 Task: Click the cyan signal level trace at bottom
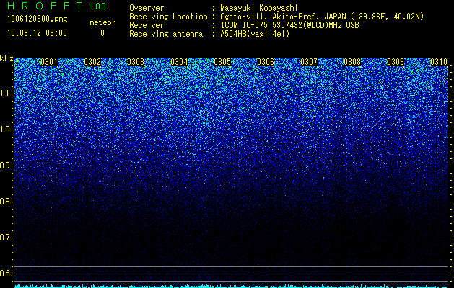[x=231, y=286]
